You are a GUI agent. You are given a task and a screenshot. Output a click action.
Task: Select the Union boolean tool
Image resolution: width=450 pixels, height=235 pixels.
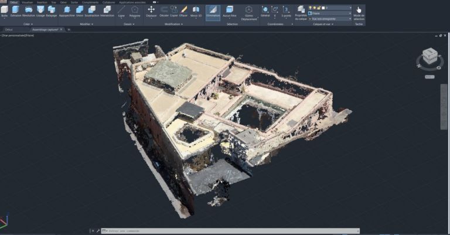[79, 11]
